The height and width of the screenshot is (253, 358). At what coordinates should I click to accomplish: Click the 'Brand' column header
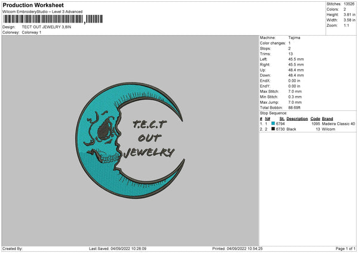coord(328,119)
